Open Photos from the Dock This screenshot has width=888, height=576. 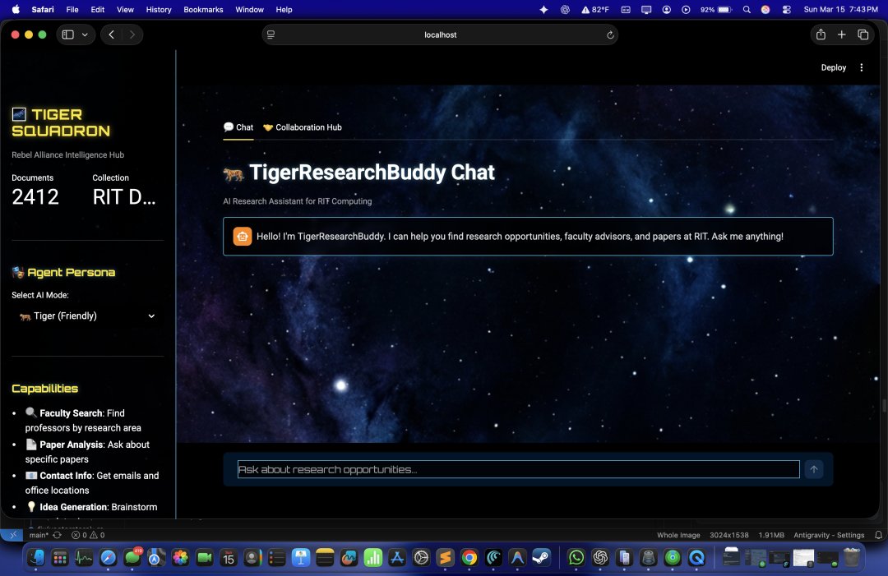181,558
